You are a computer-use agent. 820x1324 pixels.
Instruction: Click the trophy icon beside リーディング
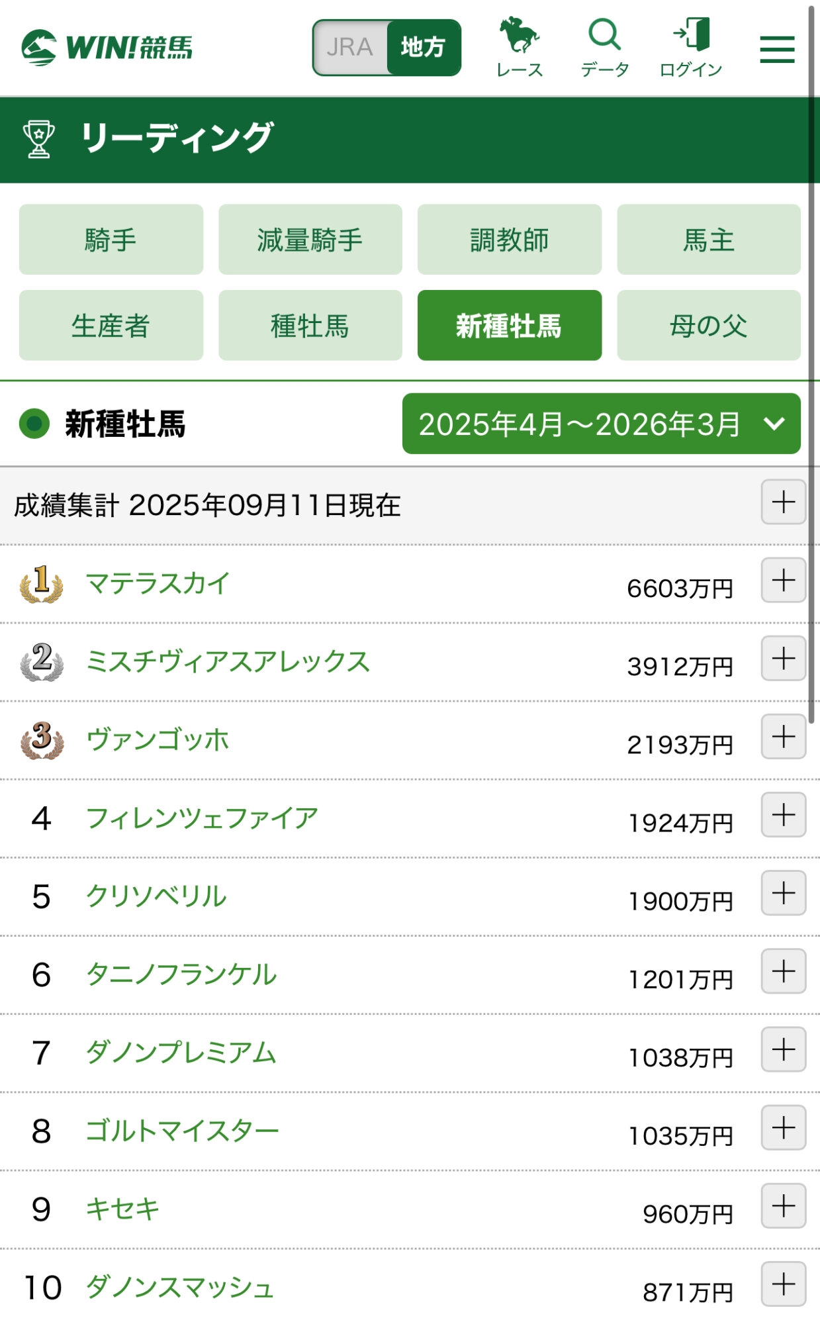39,139
